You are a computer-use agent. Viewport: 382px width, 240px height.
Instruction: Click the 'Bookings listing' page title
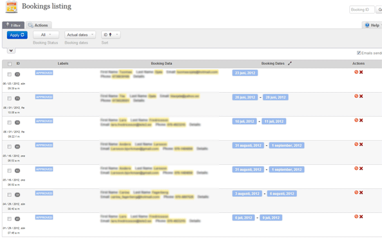tap(46, 6)
